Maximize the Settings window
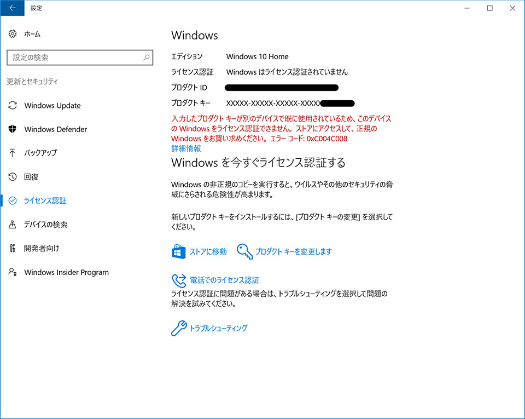Image resolution: width=525 pixels, height=419 pixels. tap(489, 8)
